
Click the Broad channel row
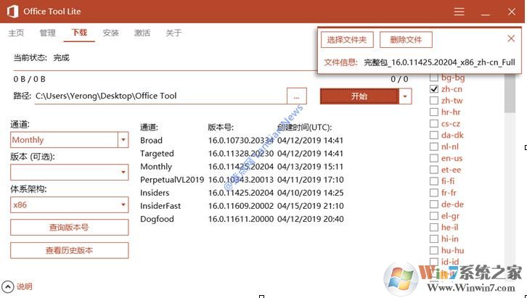pyautogui.click(x=242, y=140)
